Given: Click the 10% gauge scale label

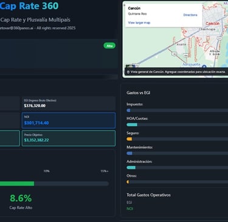Looking at the screenshot, I should (x=46, y=171).
